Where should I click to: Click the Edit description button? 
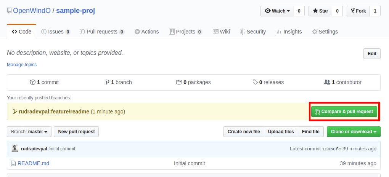(372, 54)
